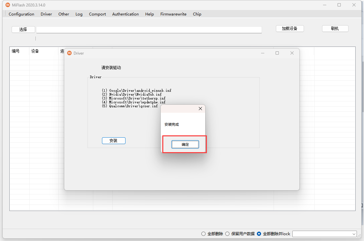Click the 加载设备 load device button
Viewport: 364px width, 241px height.
[x=290, y=28]
